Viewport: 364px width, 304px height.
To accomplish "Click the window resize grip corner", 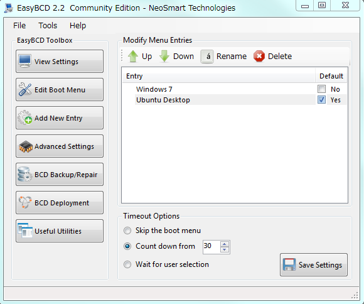I will pyautogui.click(x=355, y=295).
